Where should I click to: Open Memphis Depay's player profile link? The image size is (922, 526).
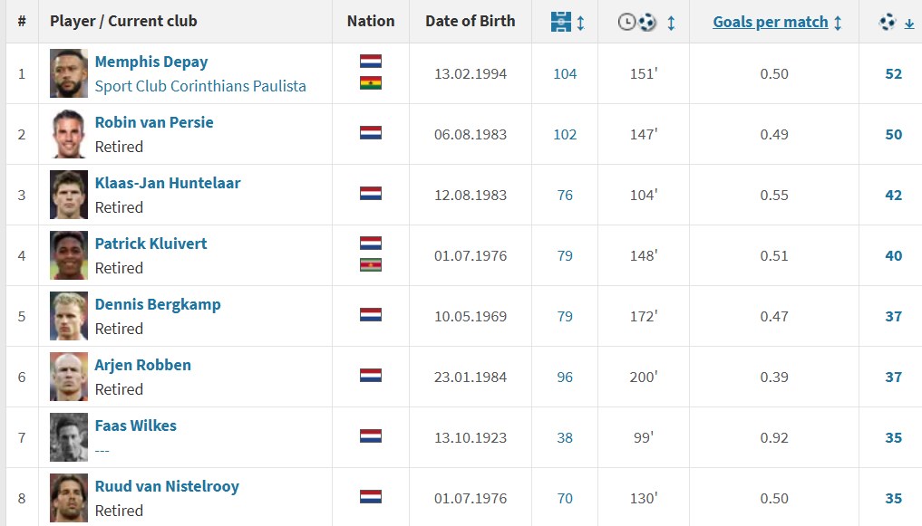[x=151, y=62]
